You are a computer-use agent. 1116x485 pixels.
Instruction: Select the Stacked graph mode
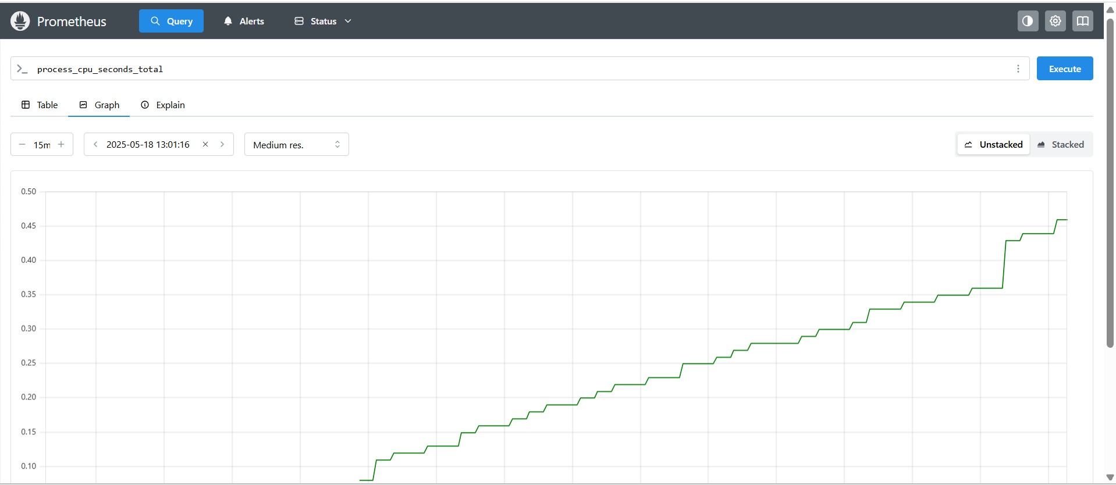(1061, 144)
